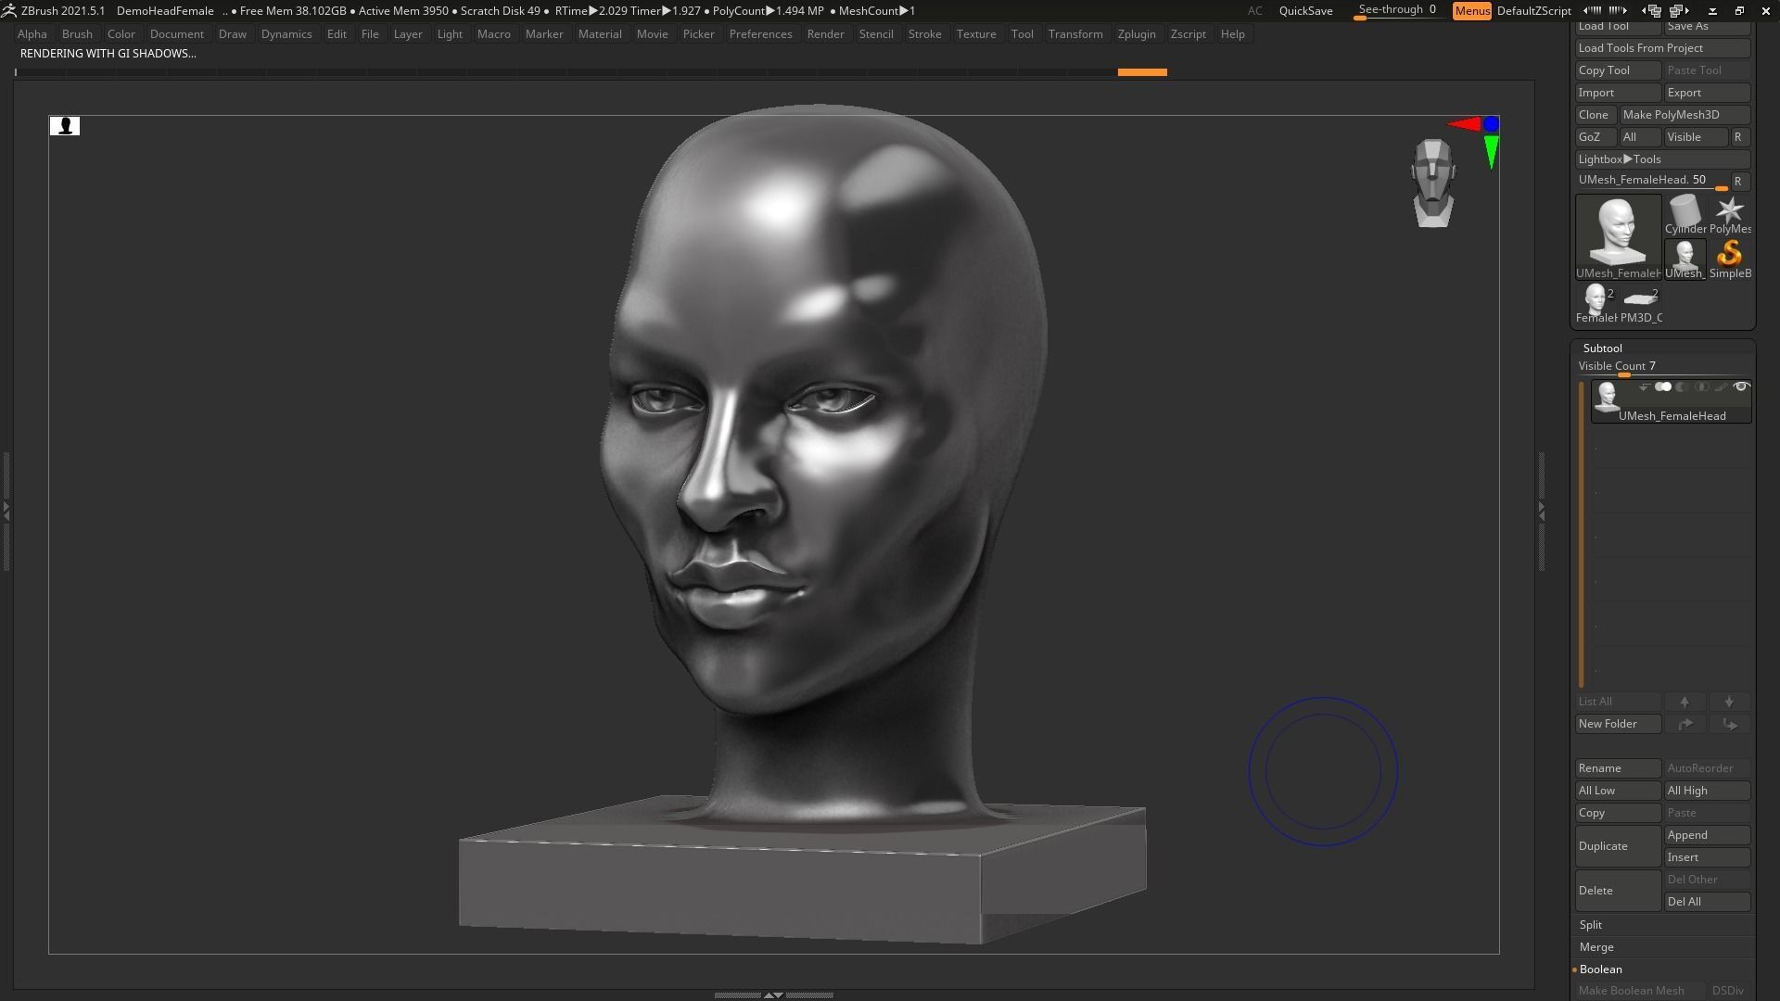Click the QuickSave button
Viewport: 1780px width, 1001px height.
(1305, 11)
